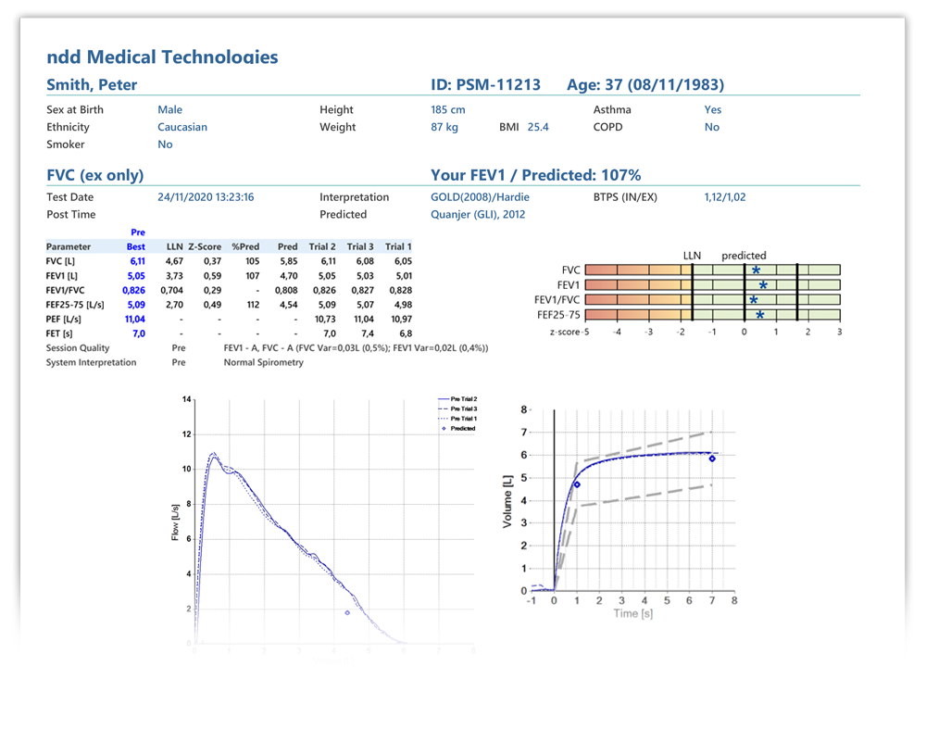This screenshot has height=741, width=926.
Task: Click the Asthma value Yes
Action: coord(712,109)
